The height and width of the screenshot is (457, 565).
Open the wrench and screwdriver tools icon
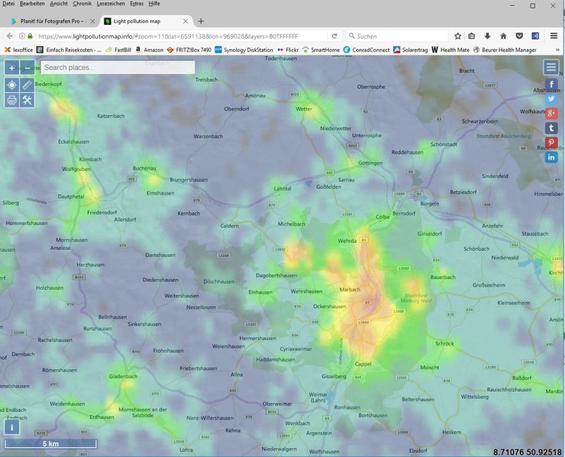click(x=27, y=100)
